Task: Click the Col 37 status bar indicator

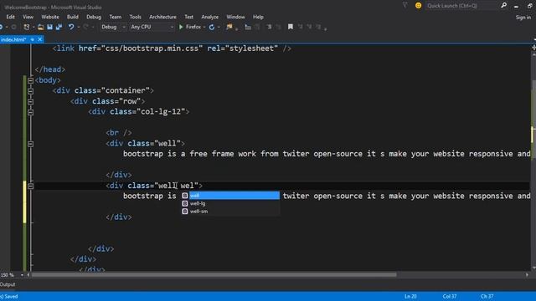Action: (x=450, y=296)
